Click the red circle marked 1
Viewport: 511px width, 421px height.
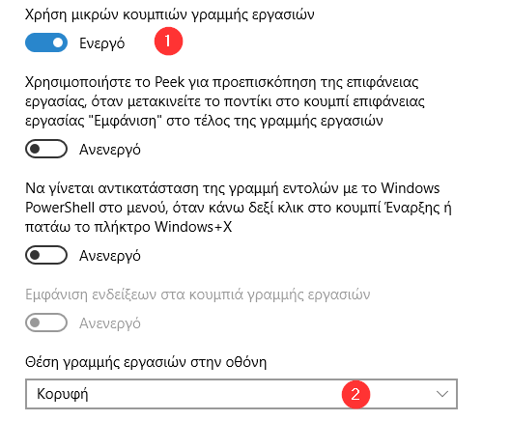(168, 42)
